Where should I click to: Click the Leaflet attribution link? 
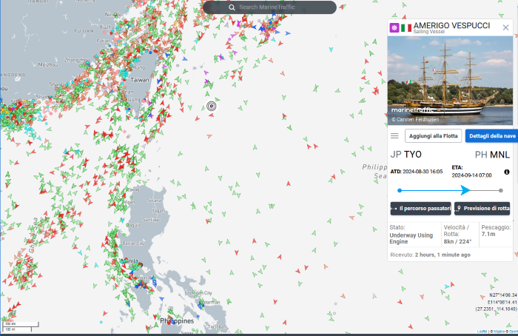(x=482, y=332)
